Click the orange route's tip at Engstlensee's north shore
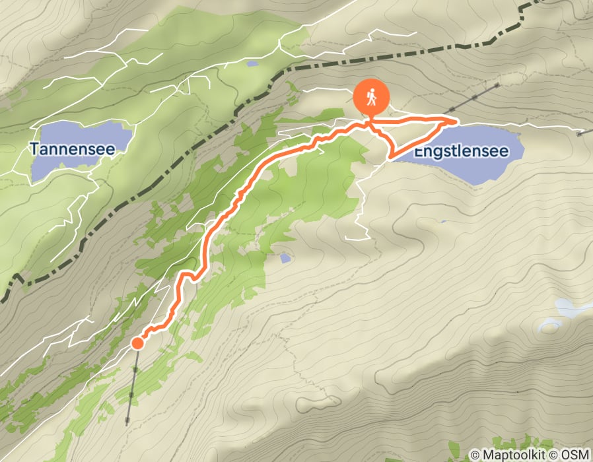The image size is (593, 462). click(x=455, y=121)
